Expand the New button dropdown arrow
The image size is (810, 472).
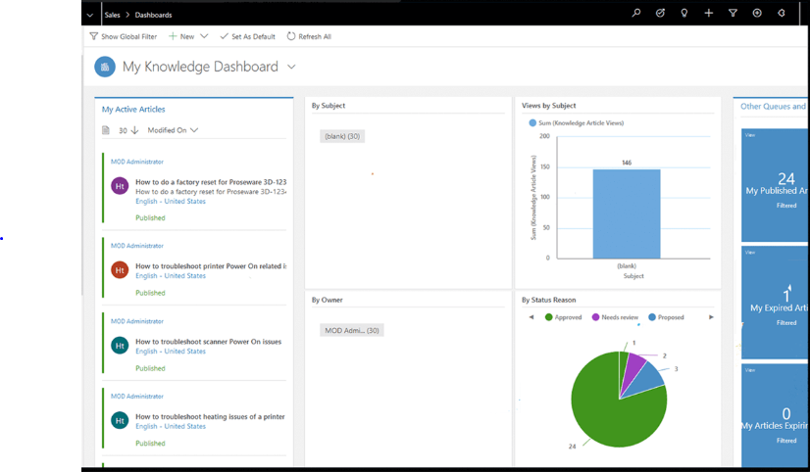(x=204, y=36)
